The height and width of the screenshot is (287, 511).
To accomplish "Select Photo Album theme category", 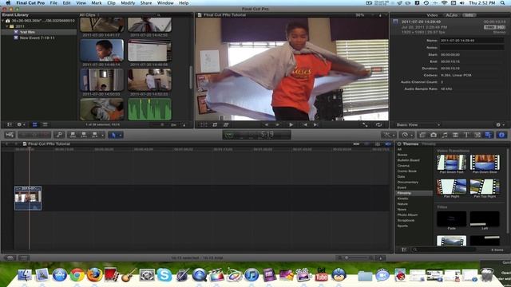I will coord(407,214).
